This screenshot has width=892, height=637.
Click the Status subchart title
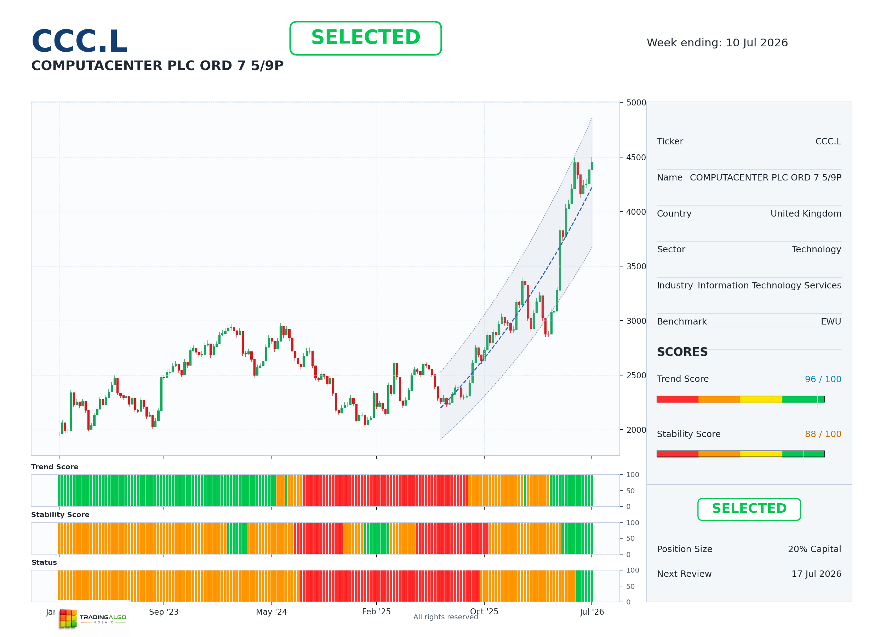tap(44, 562)
